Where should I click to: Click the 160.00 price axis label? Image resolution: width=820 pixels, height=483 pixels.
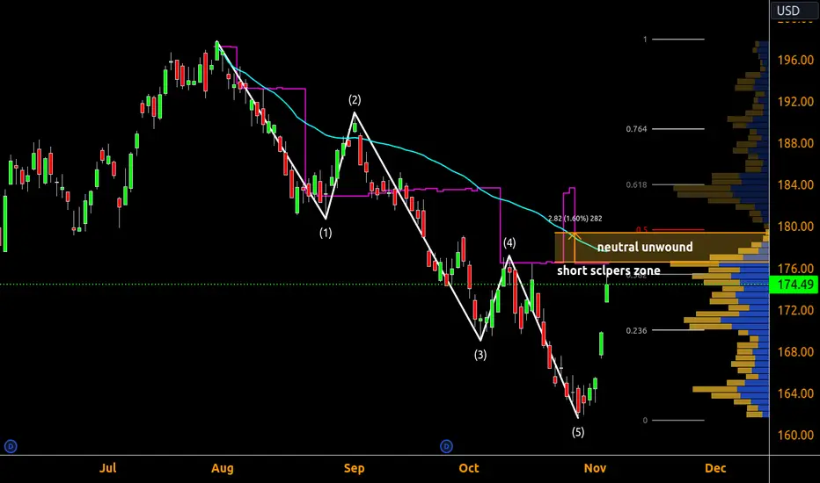[795, 435]
